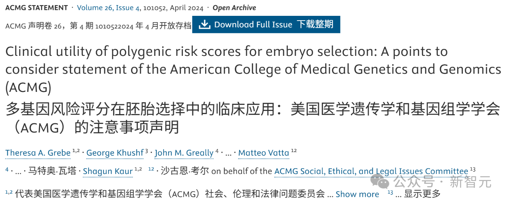Expand the author list with Show more

tap(357, 194)
